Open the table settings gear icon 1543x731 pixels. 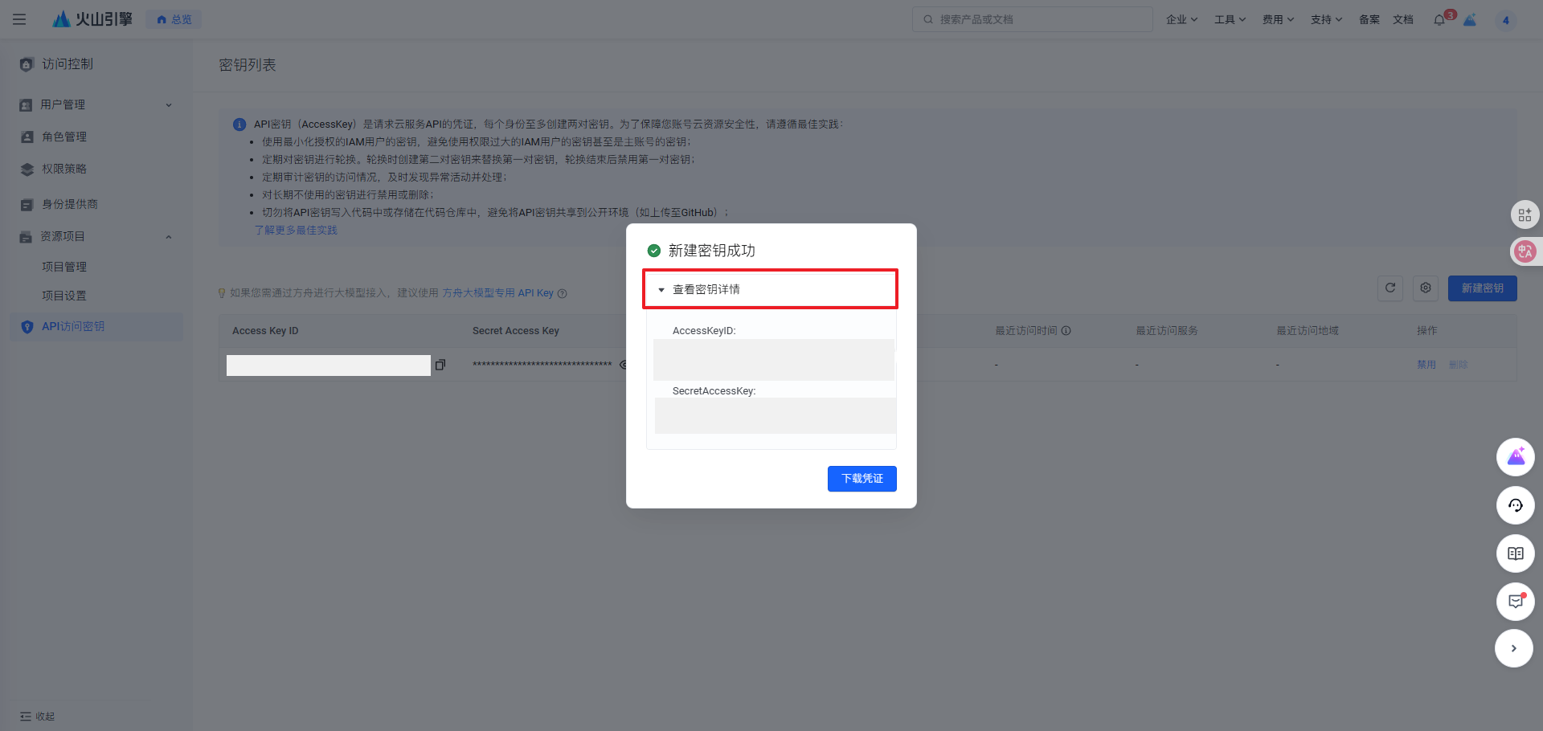[1425, 288]
